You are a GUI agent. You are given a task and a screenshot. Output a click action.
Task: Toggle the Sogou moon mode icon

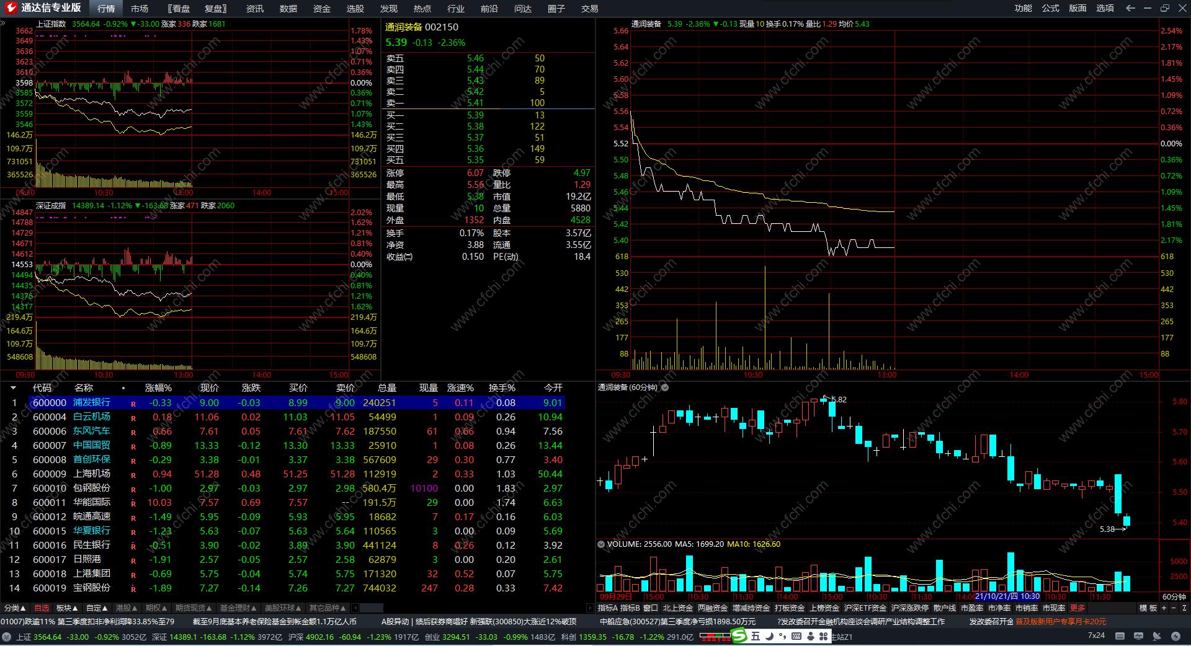(769, 636)
